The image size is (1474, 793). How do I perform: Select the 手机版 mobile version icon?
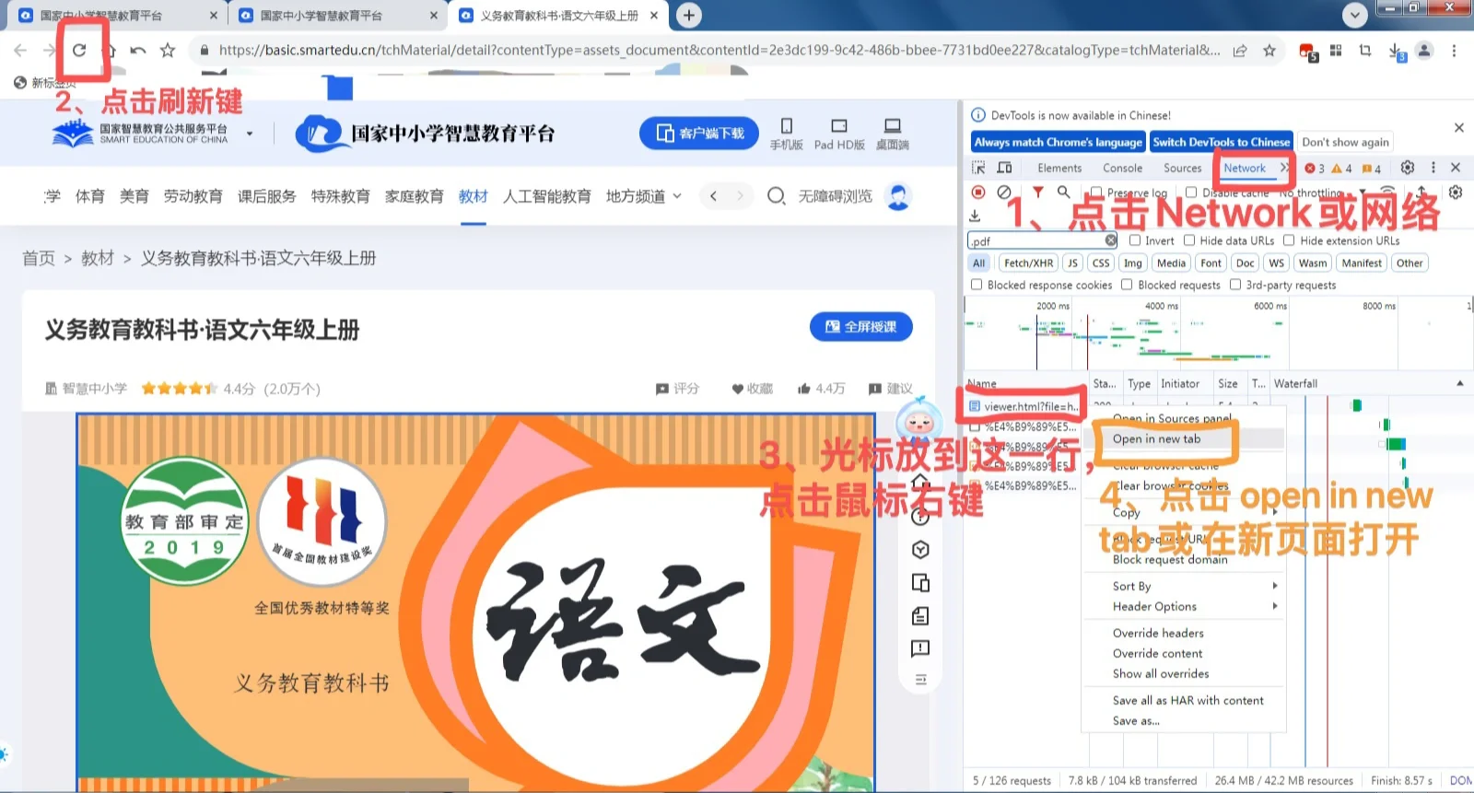(786, 133)
